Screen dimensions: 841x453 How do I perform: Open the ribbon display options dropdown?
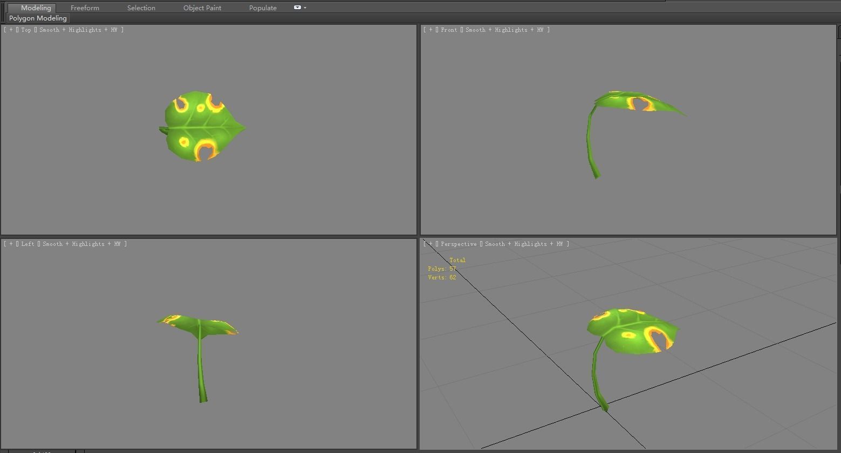point(300,8)
